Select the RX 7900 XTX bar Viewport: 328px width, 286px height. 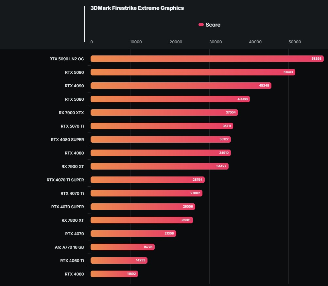tap(164, 112)
